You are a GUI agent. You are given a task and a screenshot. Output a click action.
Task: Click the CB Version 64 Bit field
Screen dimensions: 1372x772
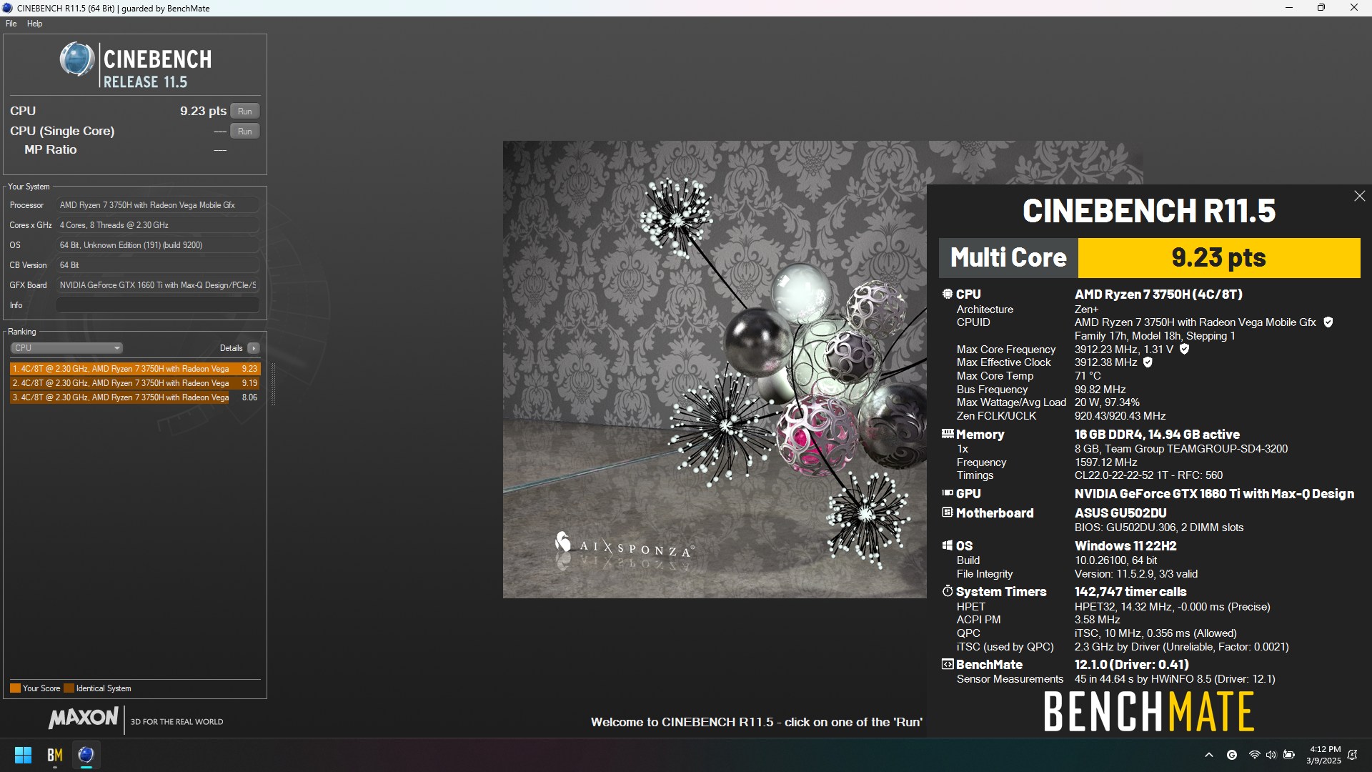tap(157, 265)
